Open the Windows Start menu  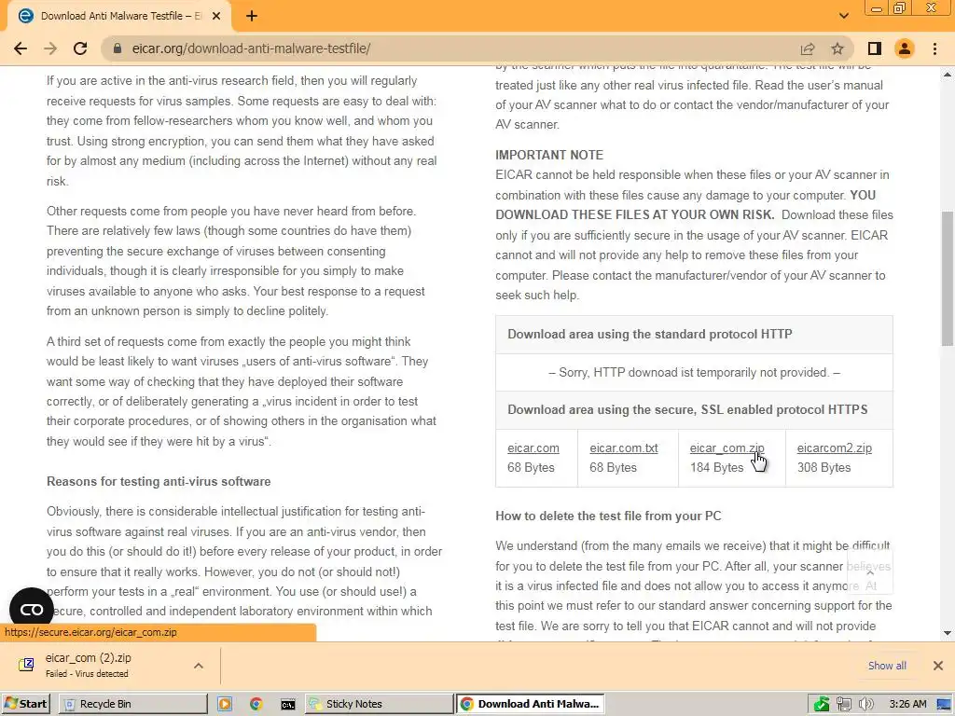[x=25, y=704]
